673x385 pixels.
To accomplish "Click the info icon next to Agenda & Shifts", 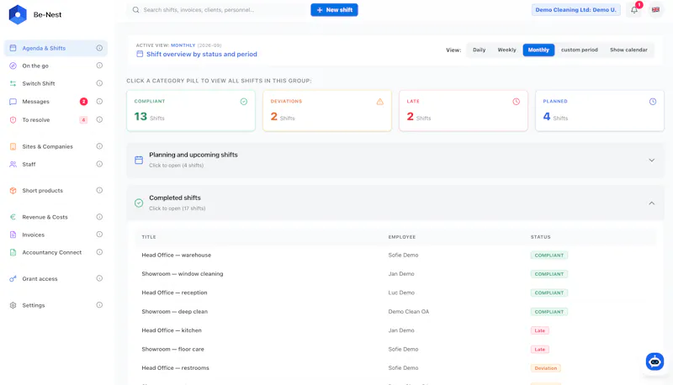I will click(x=99, y=48).
